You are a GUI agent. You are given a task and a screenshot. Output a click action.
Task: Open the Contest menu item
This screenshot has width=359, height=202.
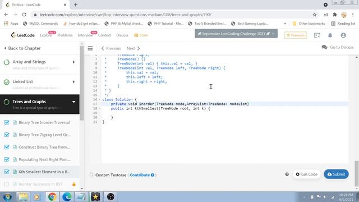[x=104, y=35]
